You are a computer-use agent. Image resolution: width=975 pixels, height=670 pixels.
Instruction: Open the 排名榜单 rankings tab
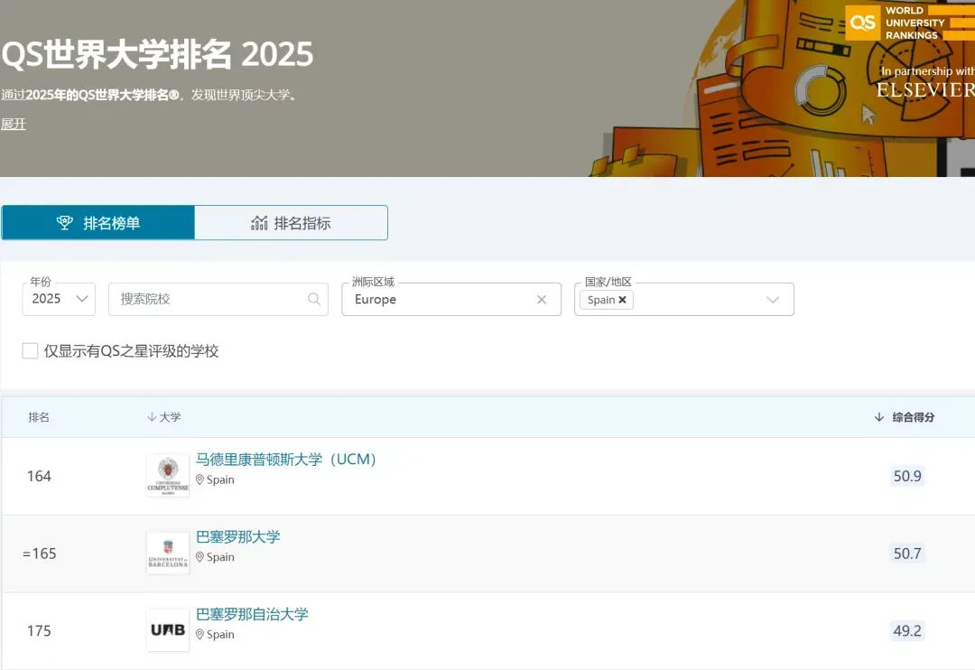pyautogui.click(x=98, y=223)
